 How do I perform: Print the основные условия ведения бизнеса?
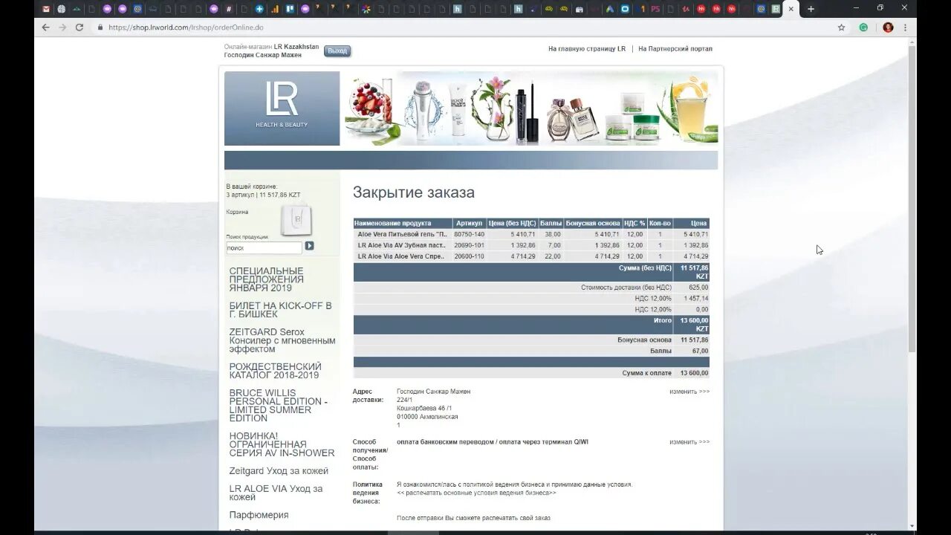click(x=476, y=493)
